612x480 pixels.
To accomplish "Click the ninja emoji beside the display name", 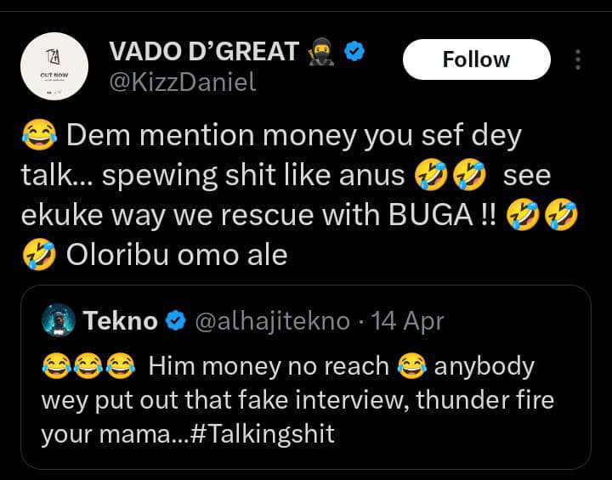I will (x=324, y=52).
